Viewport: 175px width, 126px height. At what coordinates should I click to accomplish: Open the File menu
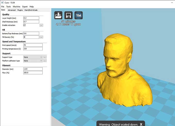point(3,7)
